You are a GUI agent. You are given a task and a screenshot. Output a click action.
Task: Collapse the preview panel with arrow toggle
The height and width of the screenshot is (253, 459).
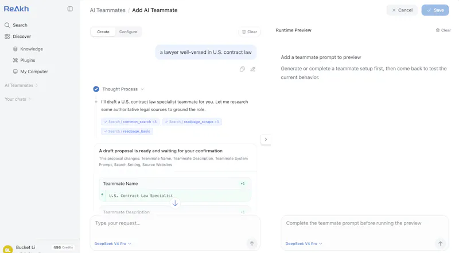266,139
